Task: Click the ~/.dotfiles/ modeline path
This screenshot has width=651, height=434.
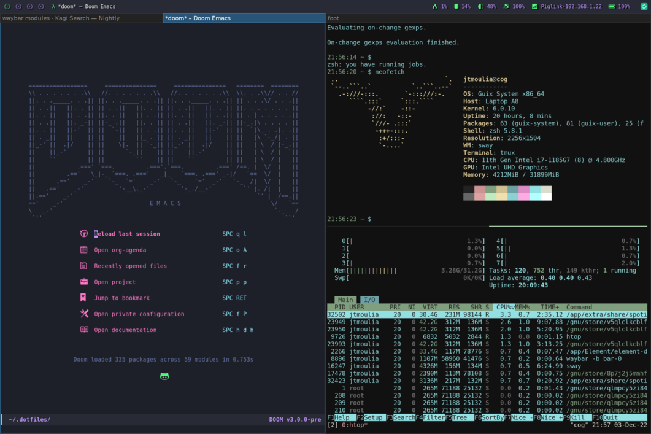Action: click(29, 419)
